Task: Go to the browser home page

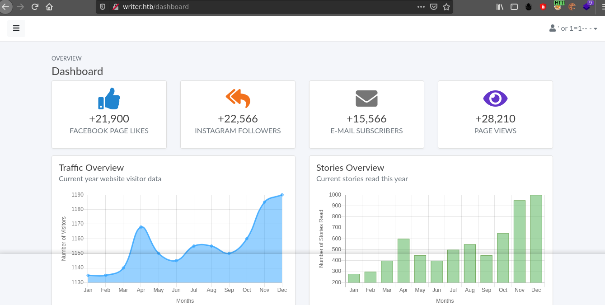Action: coord(49,7)
